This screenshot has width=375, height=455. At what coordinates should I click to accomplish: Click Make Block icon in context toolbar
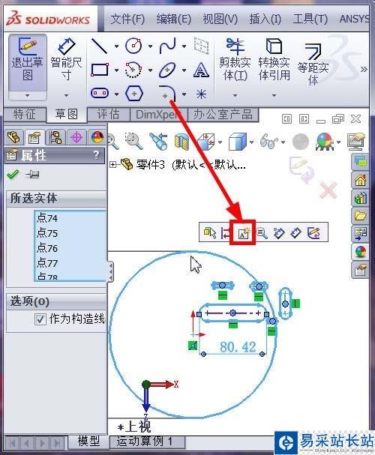click(243, 232)
